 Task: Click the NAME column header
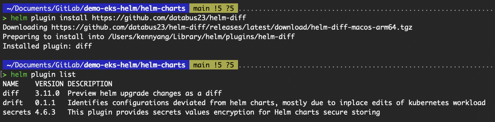[x=10, y=84]
